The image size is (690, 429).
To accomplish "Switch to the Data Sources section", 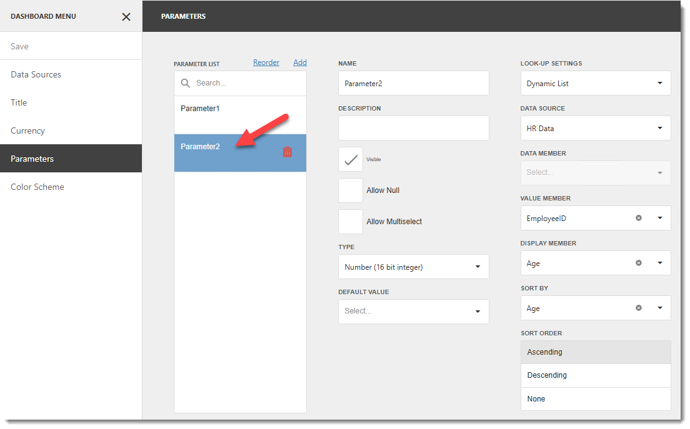I will click(36, 74).
